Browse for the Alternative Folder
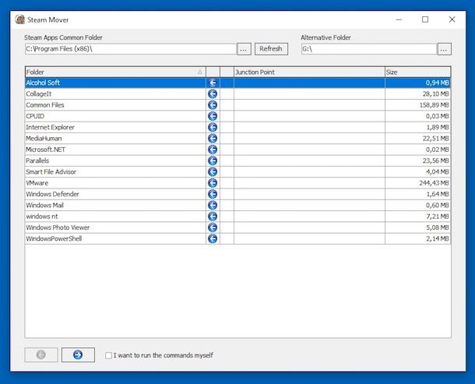Screen dimensions: 475x384 (444, 49)
